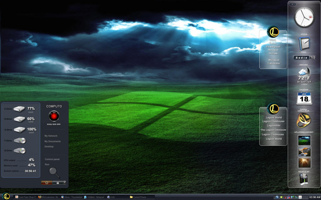This screenshot has width=321, height=200.
Task: Switch to the Icofx taskbar item
Action: [x=111, y=197]
